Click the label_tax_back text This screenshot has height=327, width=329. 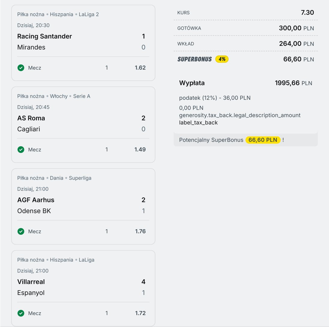tap(198, 122)
